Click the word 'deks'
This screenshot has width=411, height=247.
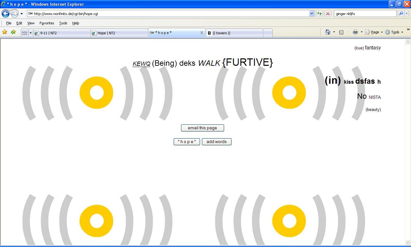click(x=187, y=63)
